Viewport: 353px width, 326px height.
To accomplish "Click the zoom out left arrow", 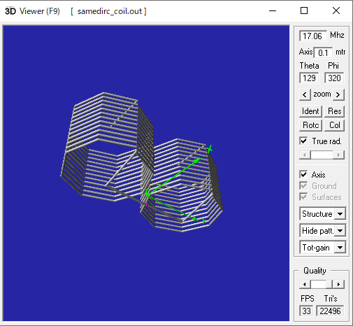I will [x=305, y=94].
